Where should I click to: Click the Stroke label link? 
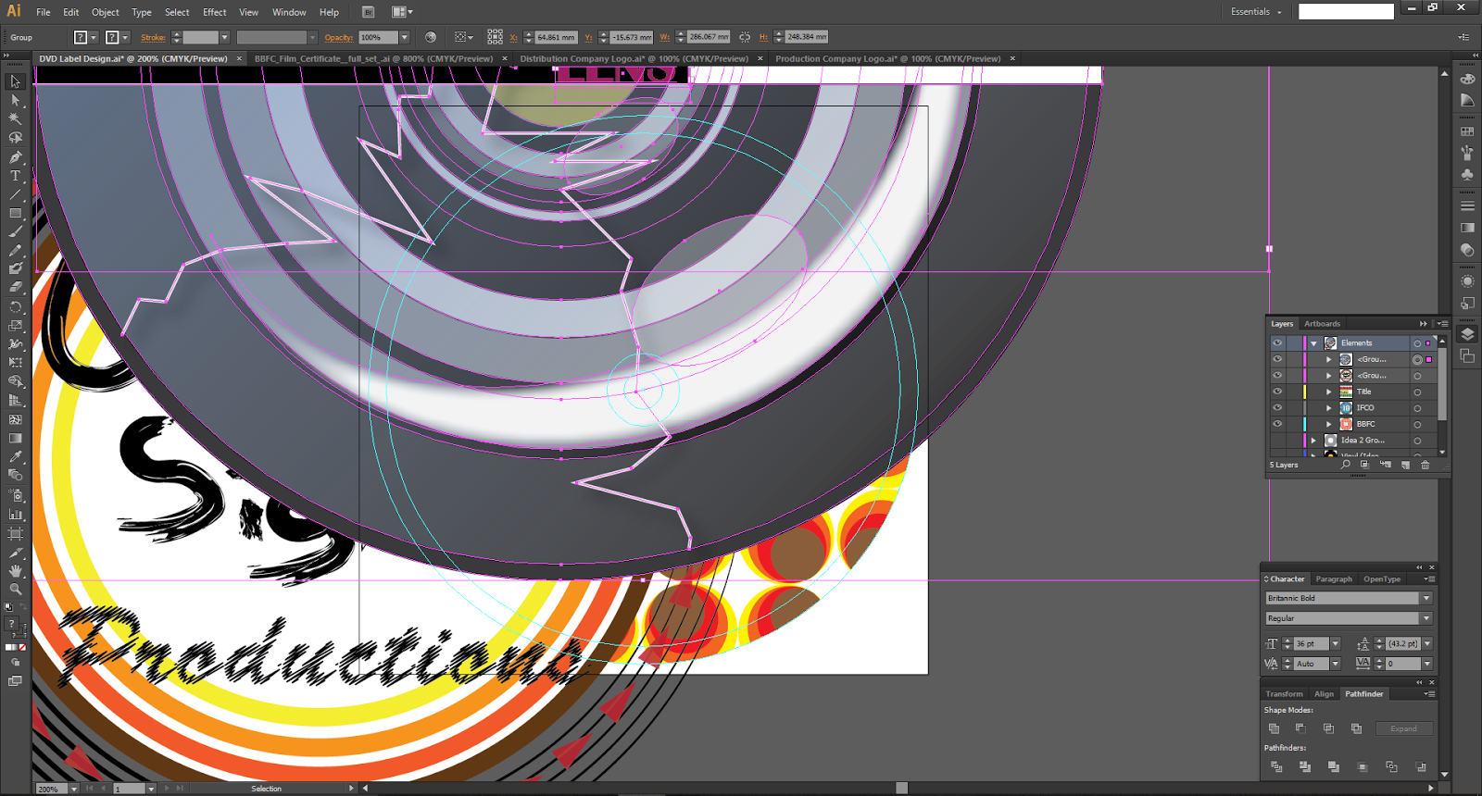point(153,38)
